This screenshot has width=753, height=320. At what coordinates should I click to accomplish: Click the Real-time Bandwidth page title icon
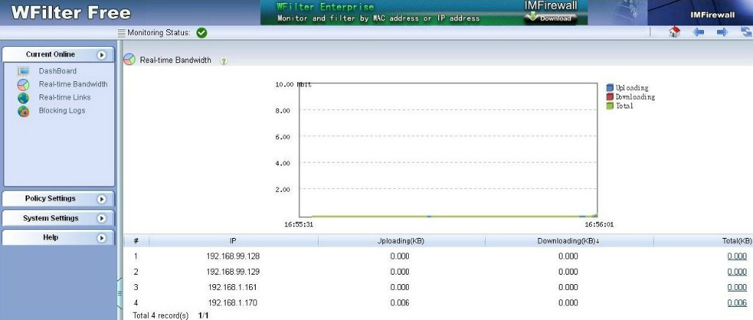[129, 59]
